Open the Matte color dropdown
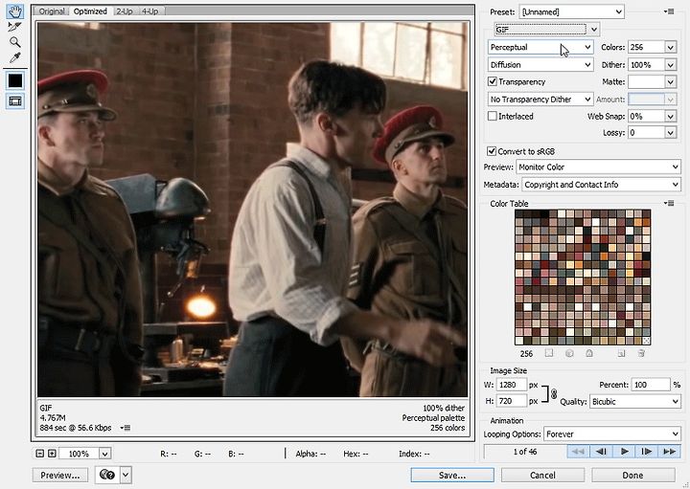Viewport: 690px width, 489px height. coord(670,81)
